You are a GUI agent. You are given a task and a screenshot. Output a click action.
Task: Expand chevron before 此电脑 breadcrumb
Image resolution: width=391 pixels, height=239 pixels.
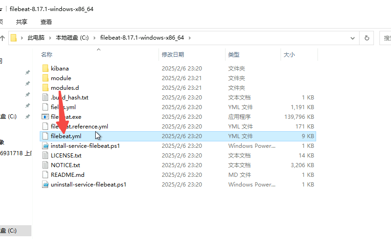[x=22, y=38]
